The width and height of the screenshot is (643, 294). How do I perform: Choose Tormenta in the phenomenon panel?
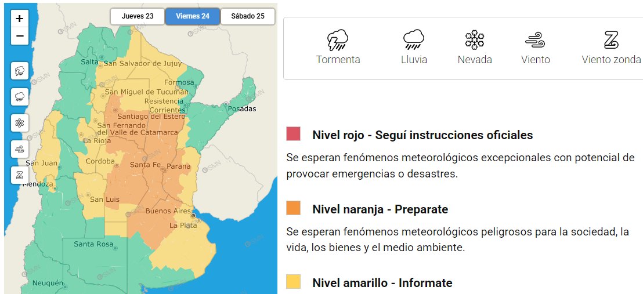tap(338, 48)
